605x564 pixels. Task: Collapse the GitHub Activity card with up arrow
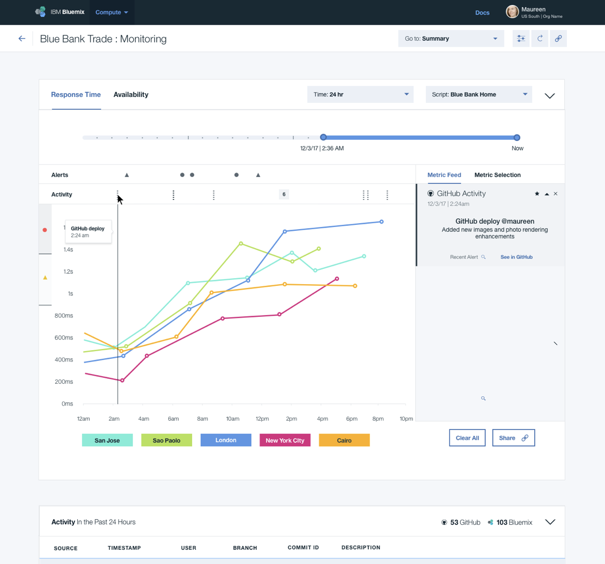pos(547,194)
